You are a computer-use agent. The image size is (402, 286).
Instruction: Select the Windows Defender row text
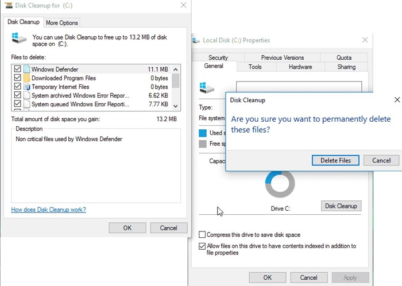[x=55, y=69]
